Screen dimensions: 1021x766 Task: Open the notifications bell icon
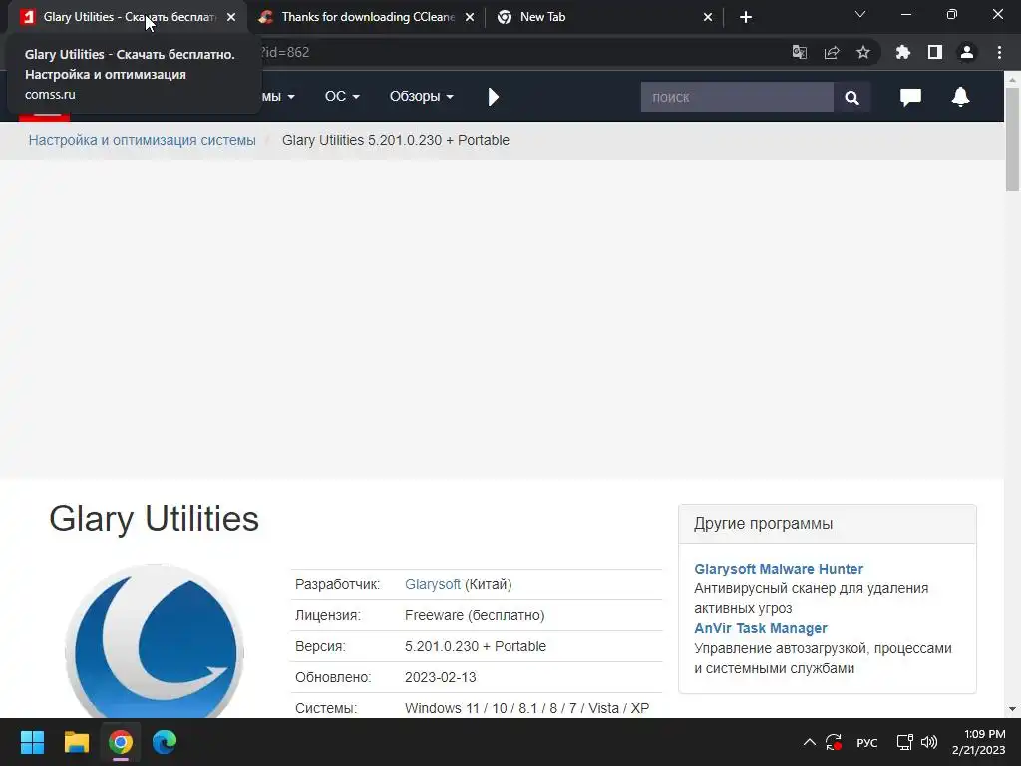[x=960, y=97]
